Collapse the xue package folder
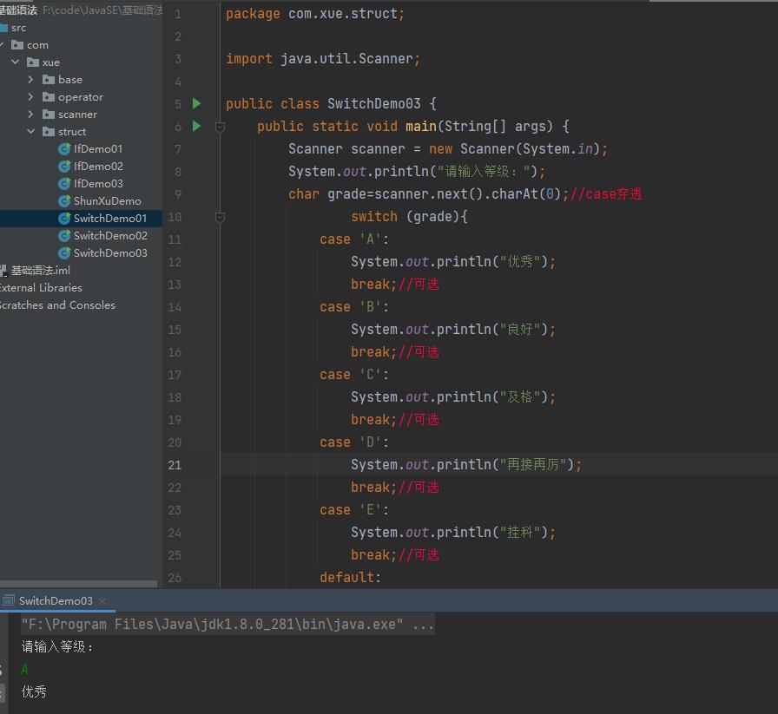 [16, 62]
